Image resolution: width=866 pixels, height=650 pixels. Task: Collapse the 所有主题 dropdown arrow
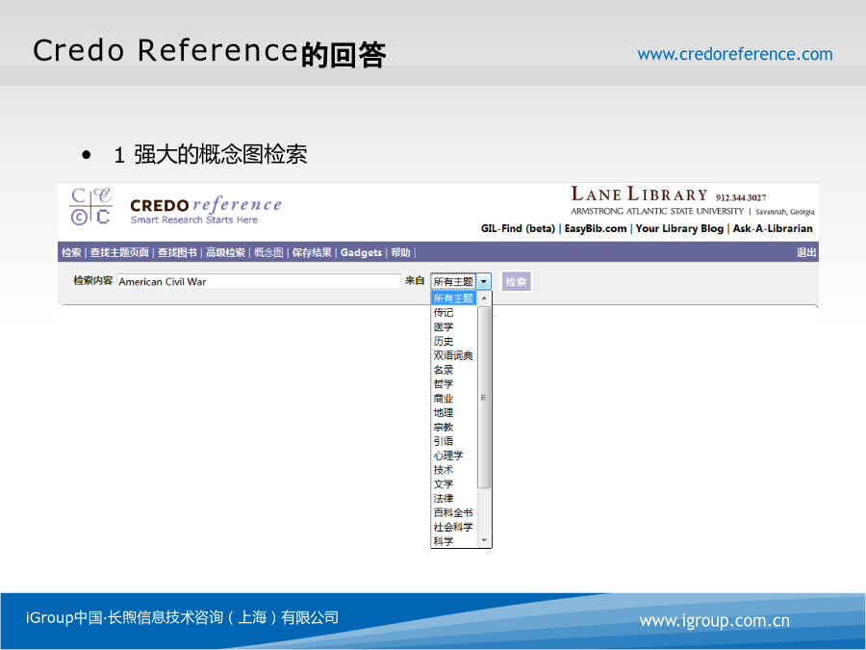click(483, 281)
